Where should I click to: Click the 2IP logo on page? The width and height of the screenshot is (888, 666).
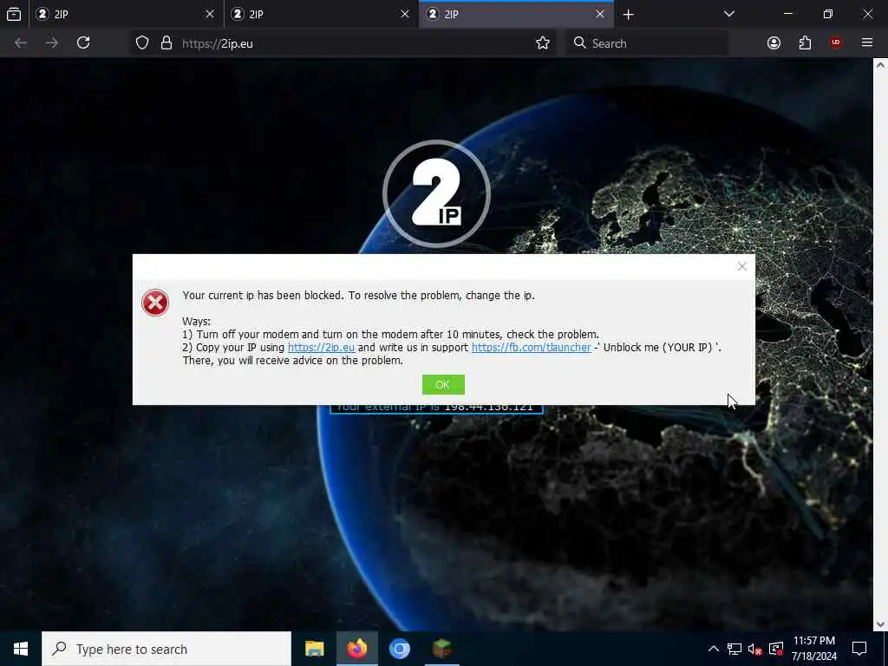(436, 193)
